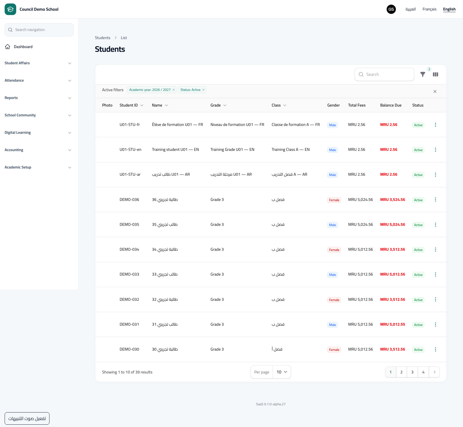The image size is (463, 427).
Task: Open row actions for U01-STU-en
Action: point(436,150)
